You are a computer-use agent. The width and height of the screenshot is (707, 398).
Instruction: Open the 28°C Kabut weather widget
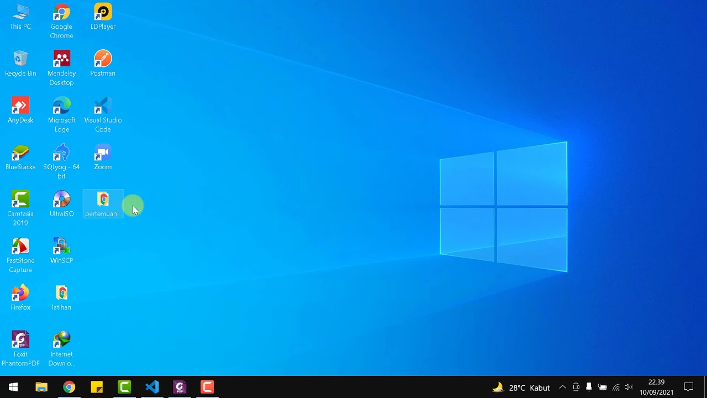[521, 387]
